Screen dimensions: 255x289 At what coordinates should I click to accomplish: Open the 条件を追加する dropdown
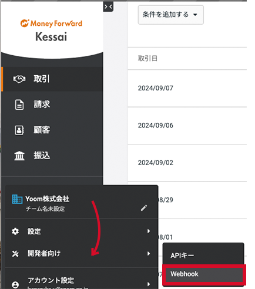171,15
